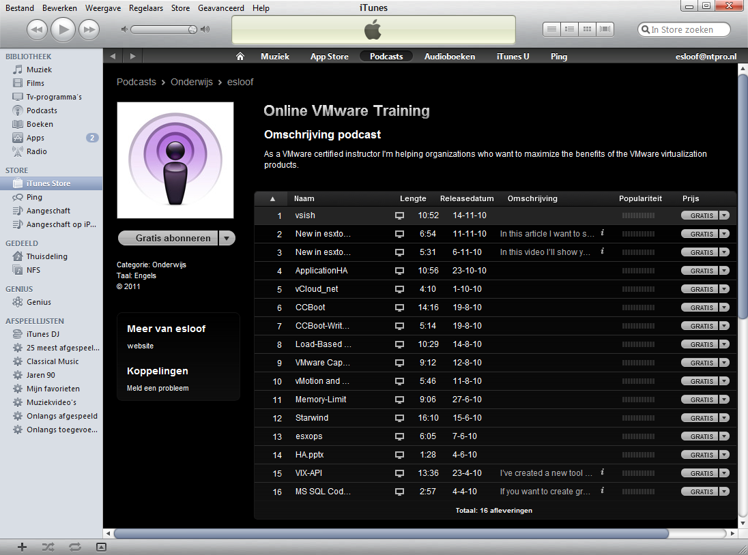This screenshot has width=748, height=555.
Task: Toggle shuffle at the bottom bar
Action: 48,547
